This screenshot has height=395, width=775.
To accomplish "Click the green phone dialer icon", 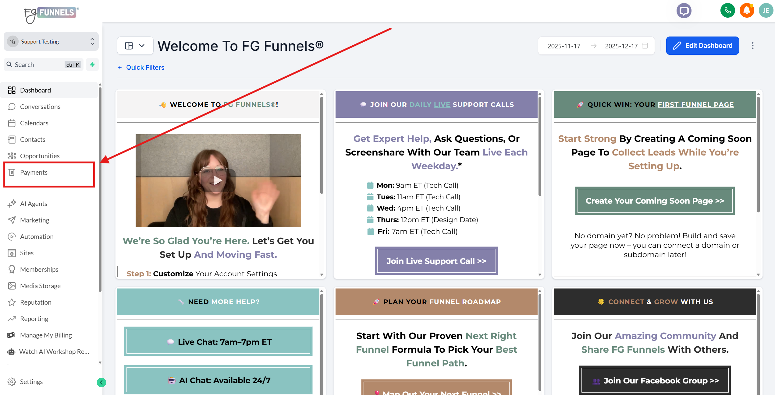I will tap(727, 11).
